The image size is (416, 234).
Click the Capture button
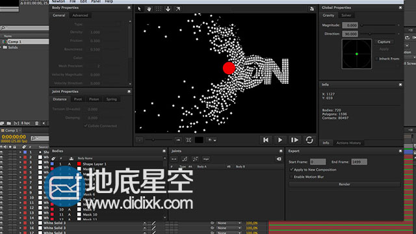click(x=383, y=42)
